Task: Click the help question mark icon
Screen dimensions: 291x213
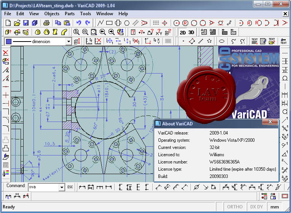Action: pos(133,32)
